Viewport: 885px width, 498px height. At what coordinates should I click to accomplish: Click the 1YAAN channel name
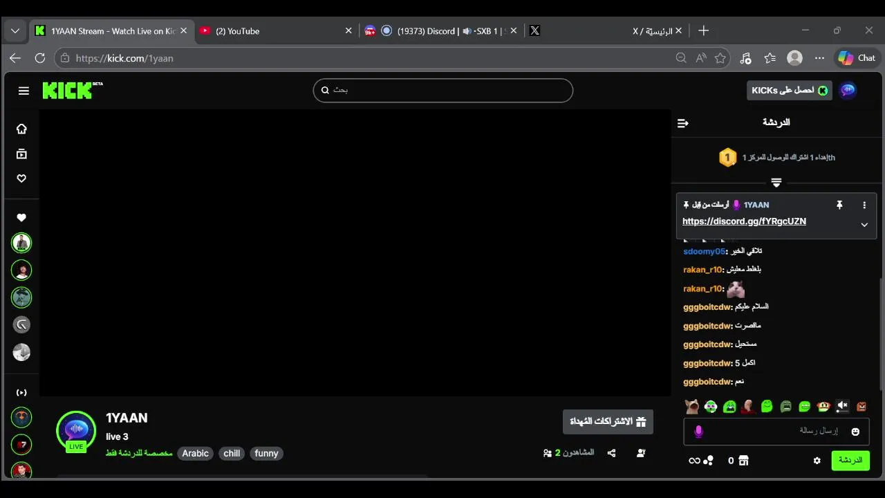pyautogui.click(x=127, y=418)
